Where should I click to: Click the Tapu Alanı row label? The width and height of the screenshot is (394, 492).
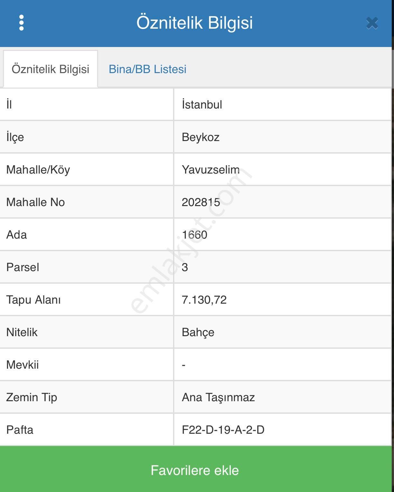pyautogui.click(x=33, y=300)
